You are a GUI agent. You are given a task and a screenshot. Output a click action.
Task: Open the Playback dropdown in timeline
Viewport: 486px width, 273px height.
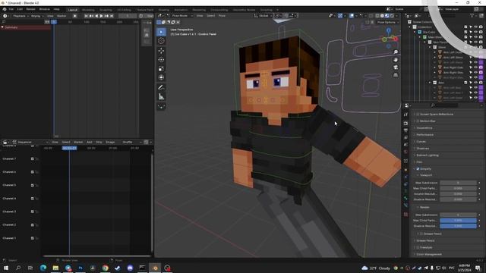point(21,16)
